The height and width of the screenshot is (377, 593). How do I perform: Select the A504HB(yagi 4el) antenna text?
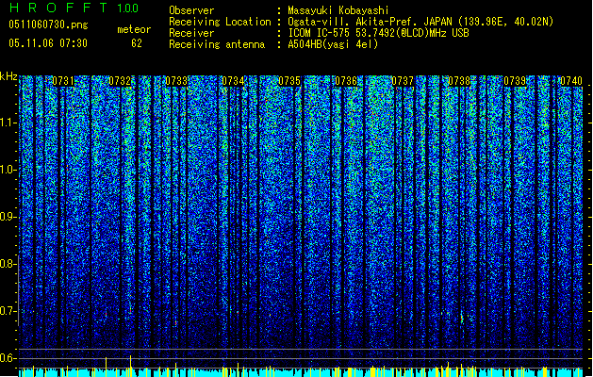point(333,44)
